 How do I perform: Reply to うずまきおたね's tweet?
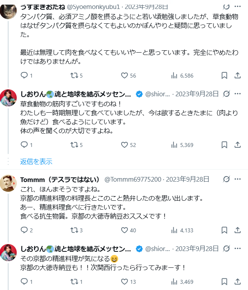(x=24, y=75)
